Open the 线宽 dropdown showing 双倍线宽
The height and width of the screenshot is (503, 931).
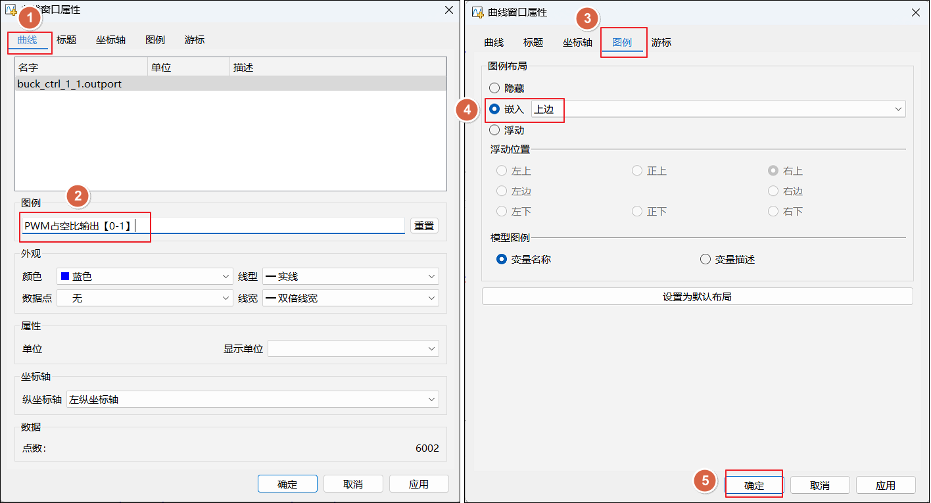[x=350, y=298]
